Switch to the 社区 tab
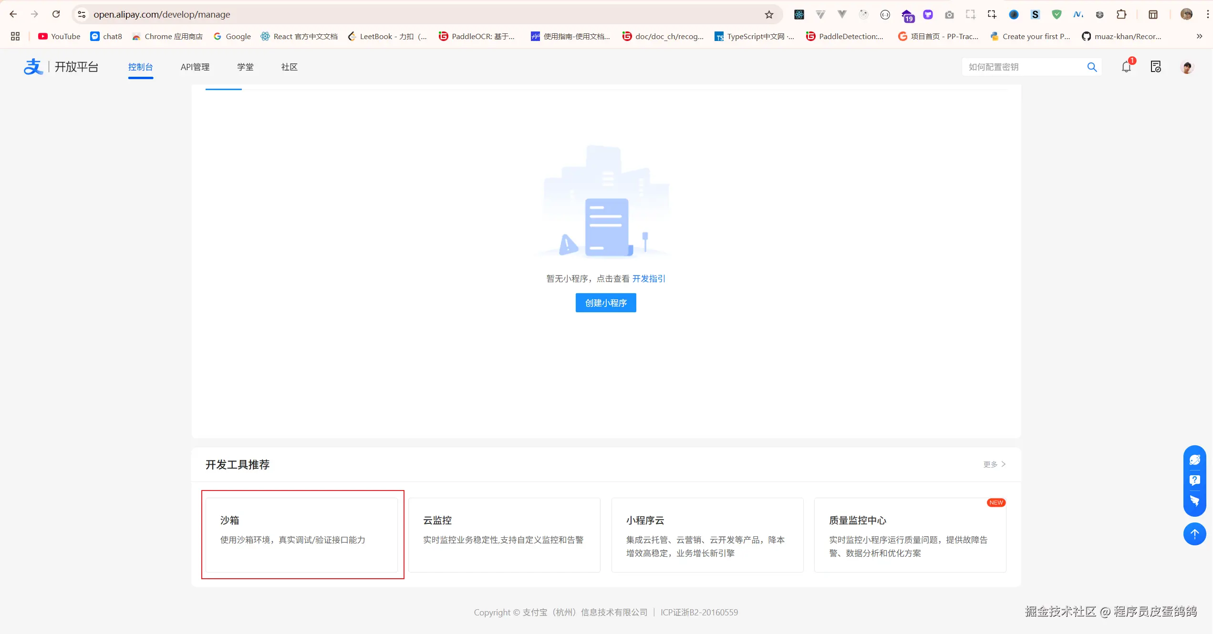 pos(288,67)
